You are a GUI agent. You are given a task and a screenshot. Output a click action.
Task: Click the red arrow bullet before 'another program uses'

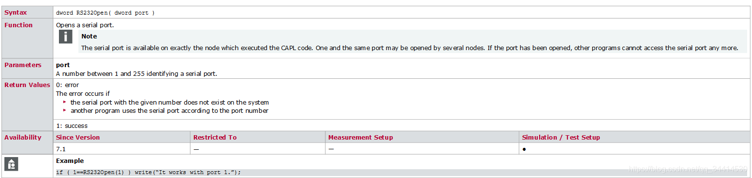[65, 110]
